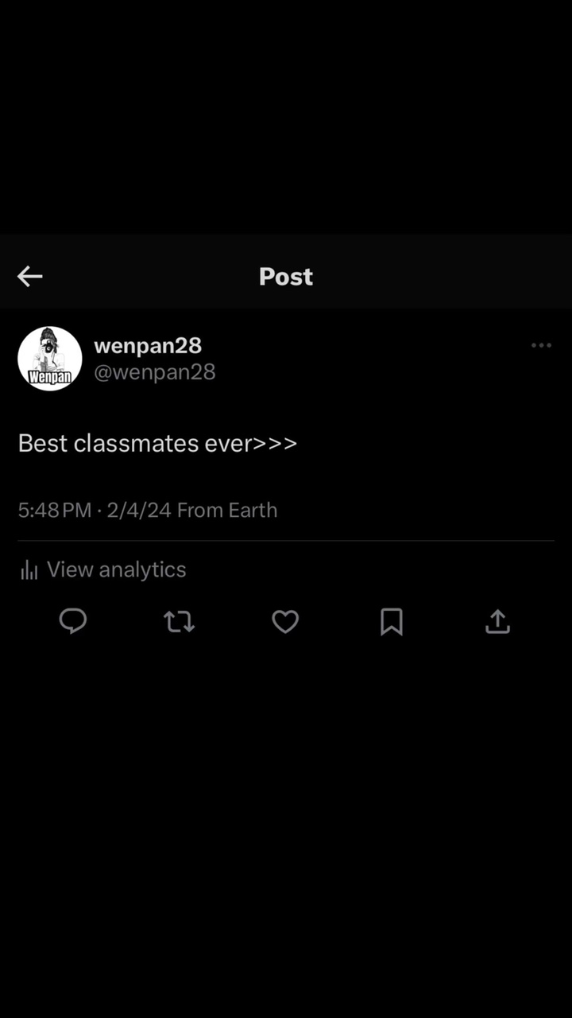Reply to the post via speech bubble
Screen dimensions: 572x1018
click(x=73, y=621)
